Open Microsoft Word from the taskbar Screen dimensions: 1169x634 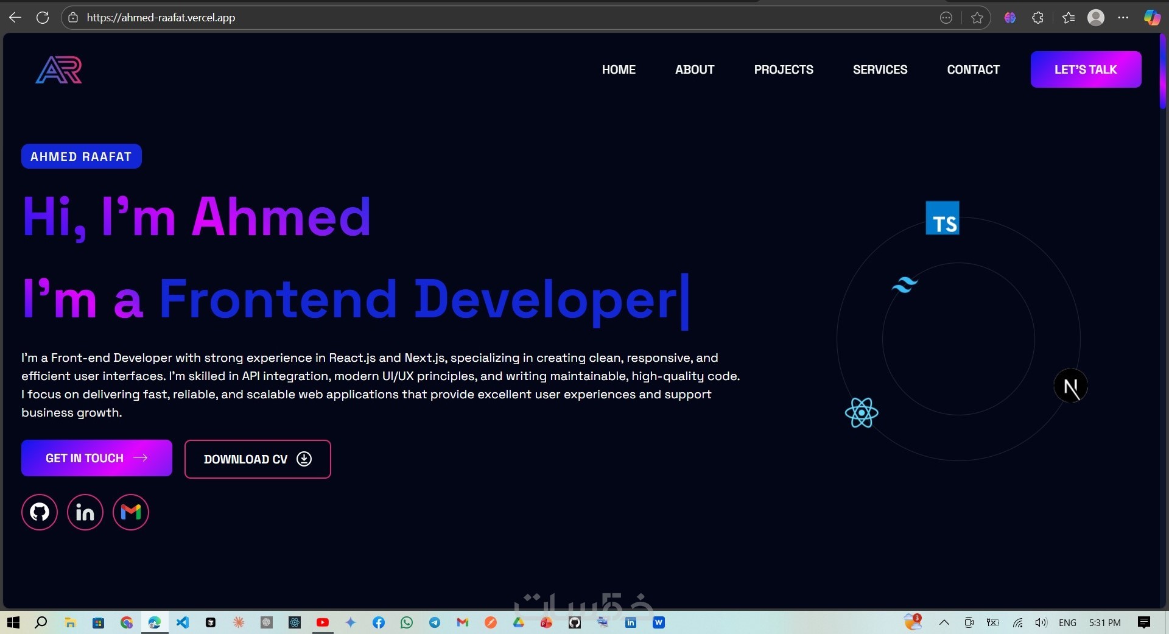point(659,622)
